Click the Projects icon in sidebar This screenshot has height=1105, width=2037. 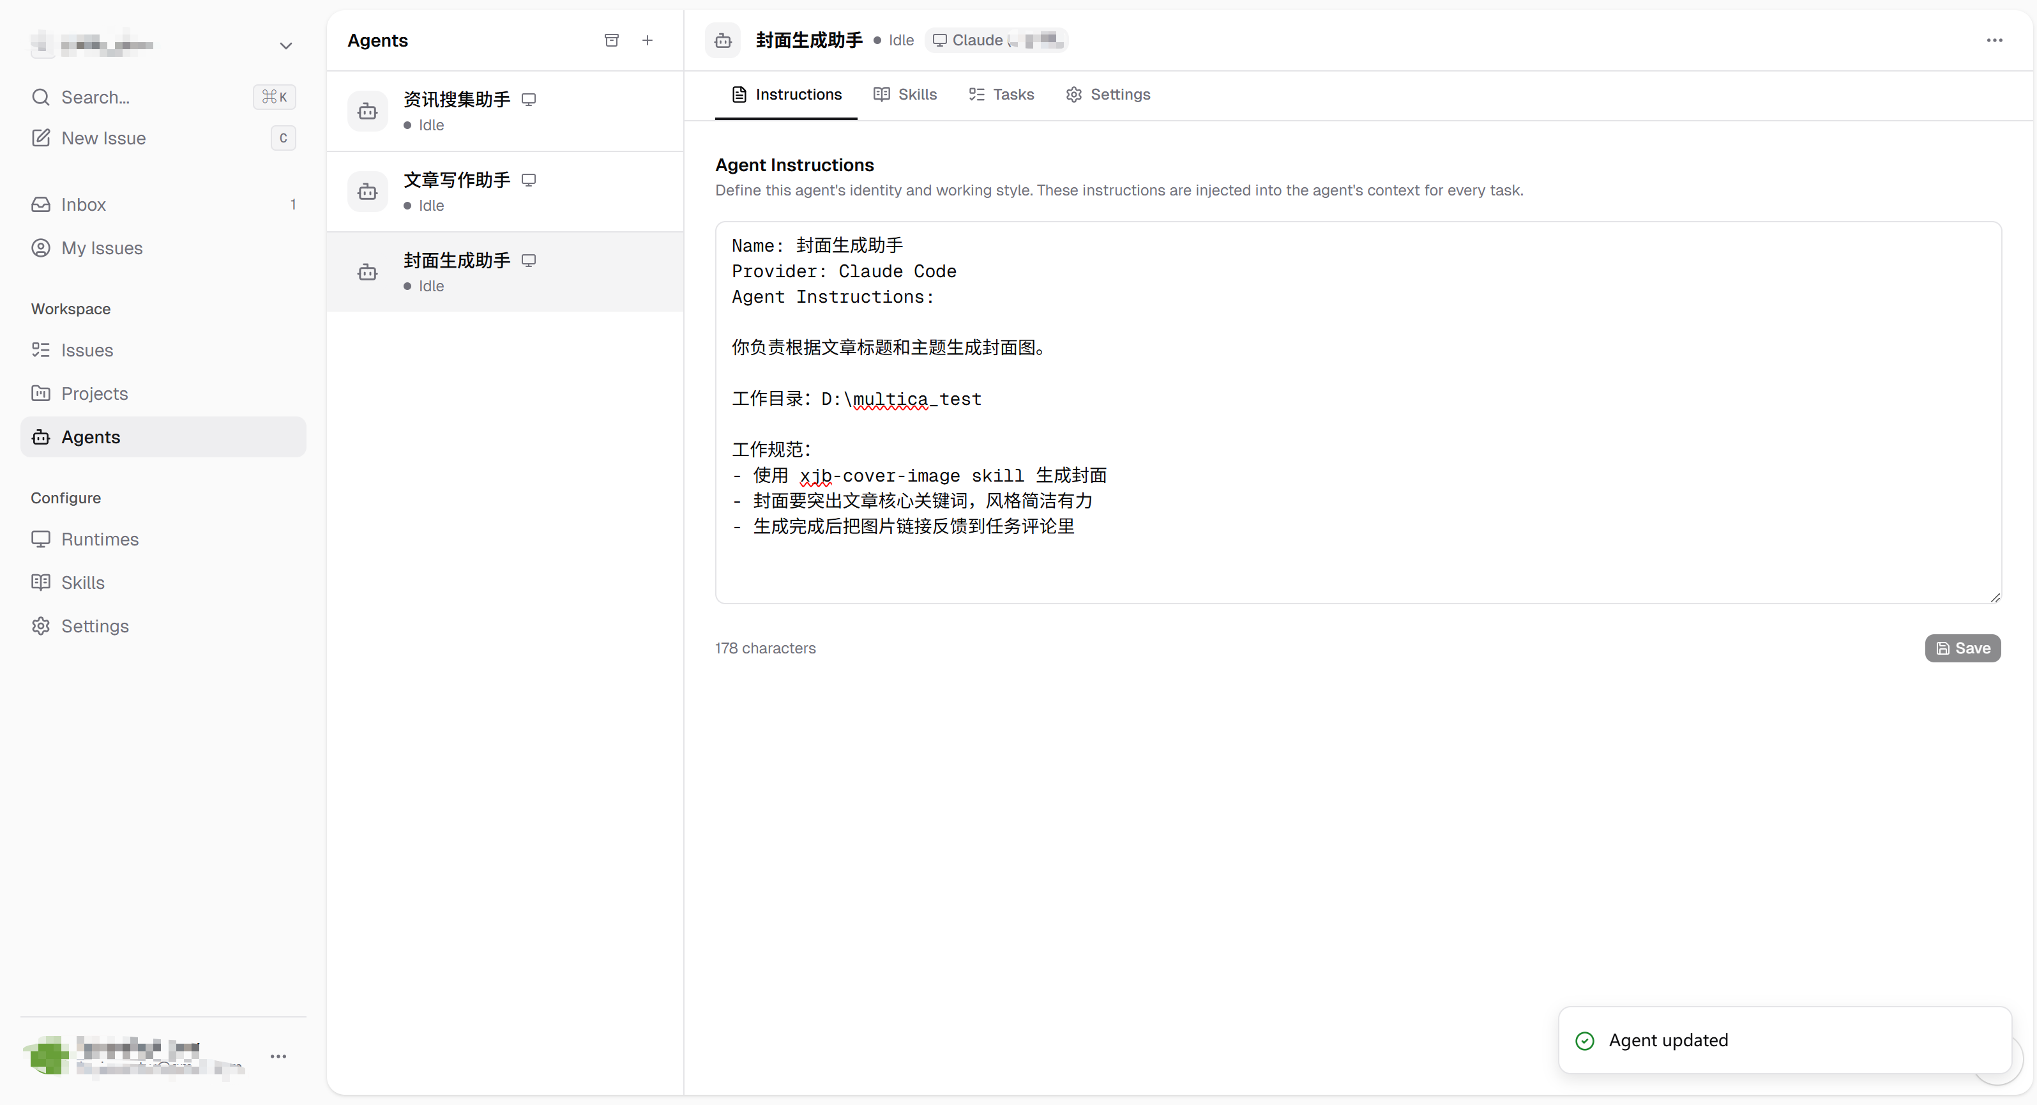coord(41,394)
